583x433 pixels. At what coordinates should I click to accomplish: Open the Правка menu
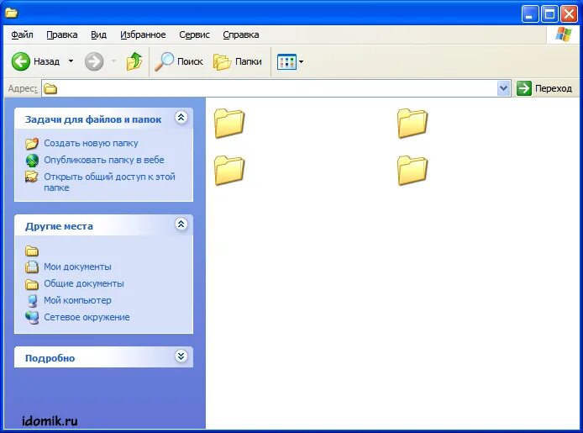(x=61, y=34)
